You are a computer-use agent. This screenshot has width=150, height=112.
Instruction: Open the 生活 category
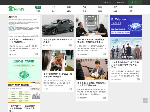coord(115,7)
